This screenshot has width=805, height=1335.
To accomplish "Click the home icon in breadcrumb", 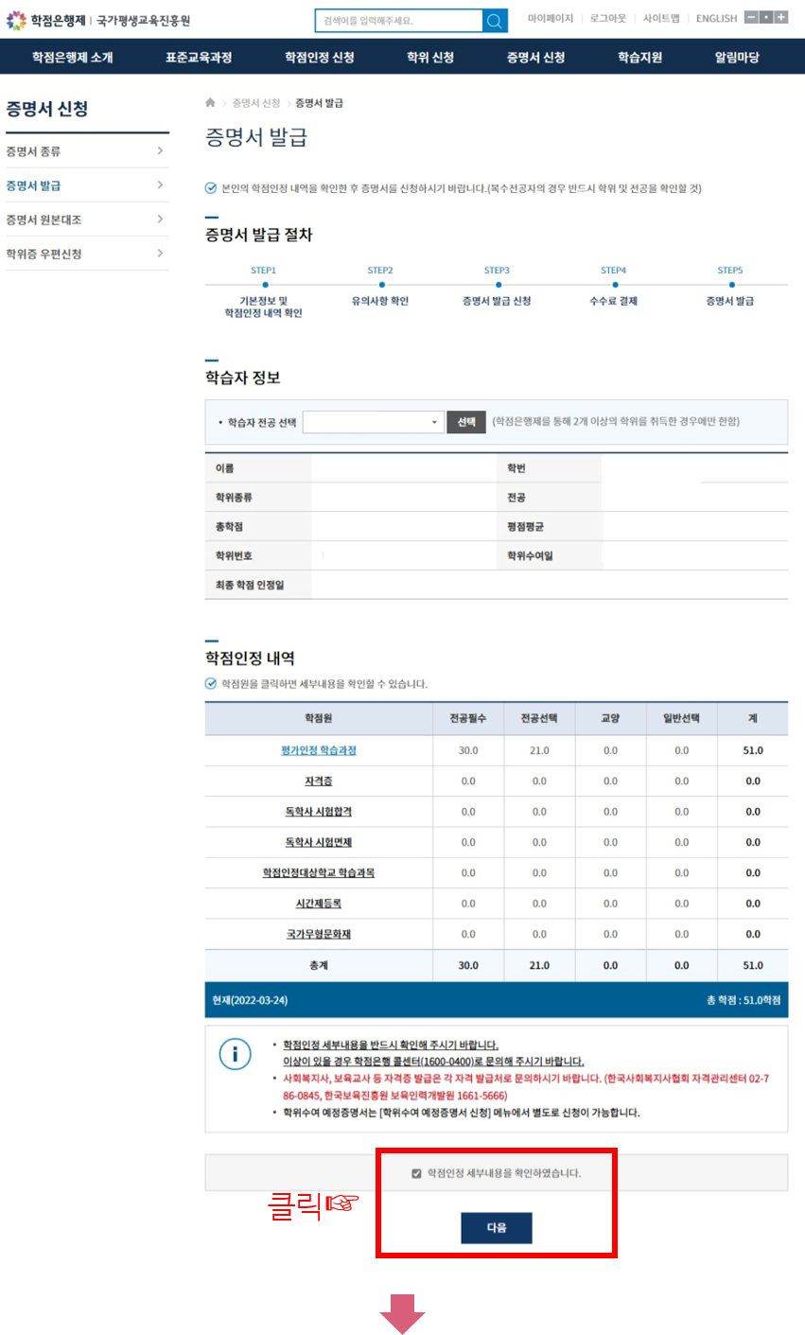I will pyautogui.click(x=210, y=102).
